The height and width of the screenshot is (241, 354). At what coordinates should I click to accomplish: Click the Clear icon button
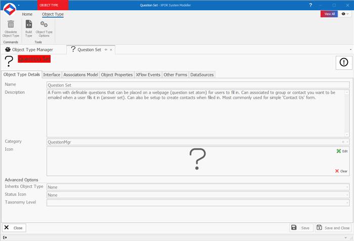(341, 171)
